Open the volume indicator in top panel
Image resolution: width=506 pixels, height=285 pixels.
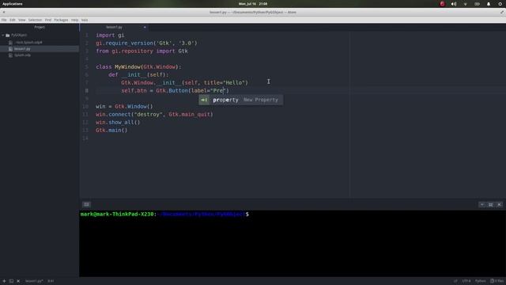click(454, 4)
